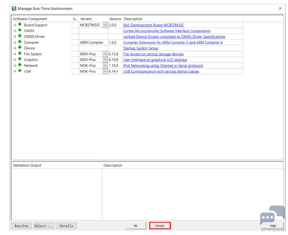Click version 6.13.8 in File System row
288x235 pixels.
click(113, 54)
